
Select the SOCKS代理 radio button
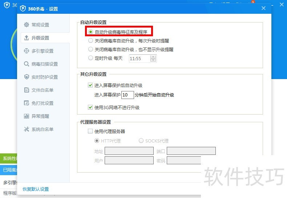[x=141, y=141]
